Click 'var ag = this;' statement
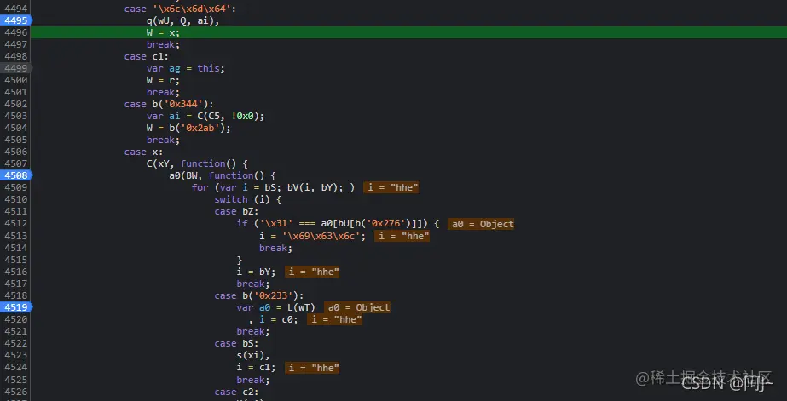The height and width of the screenshot is (401, 787). [x=186, y=68]
